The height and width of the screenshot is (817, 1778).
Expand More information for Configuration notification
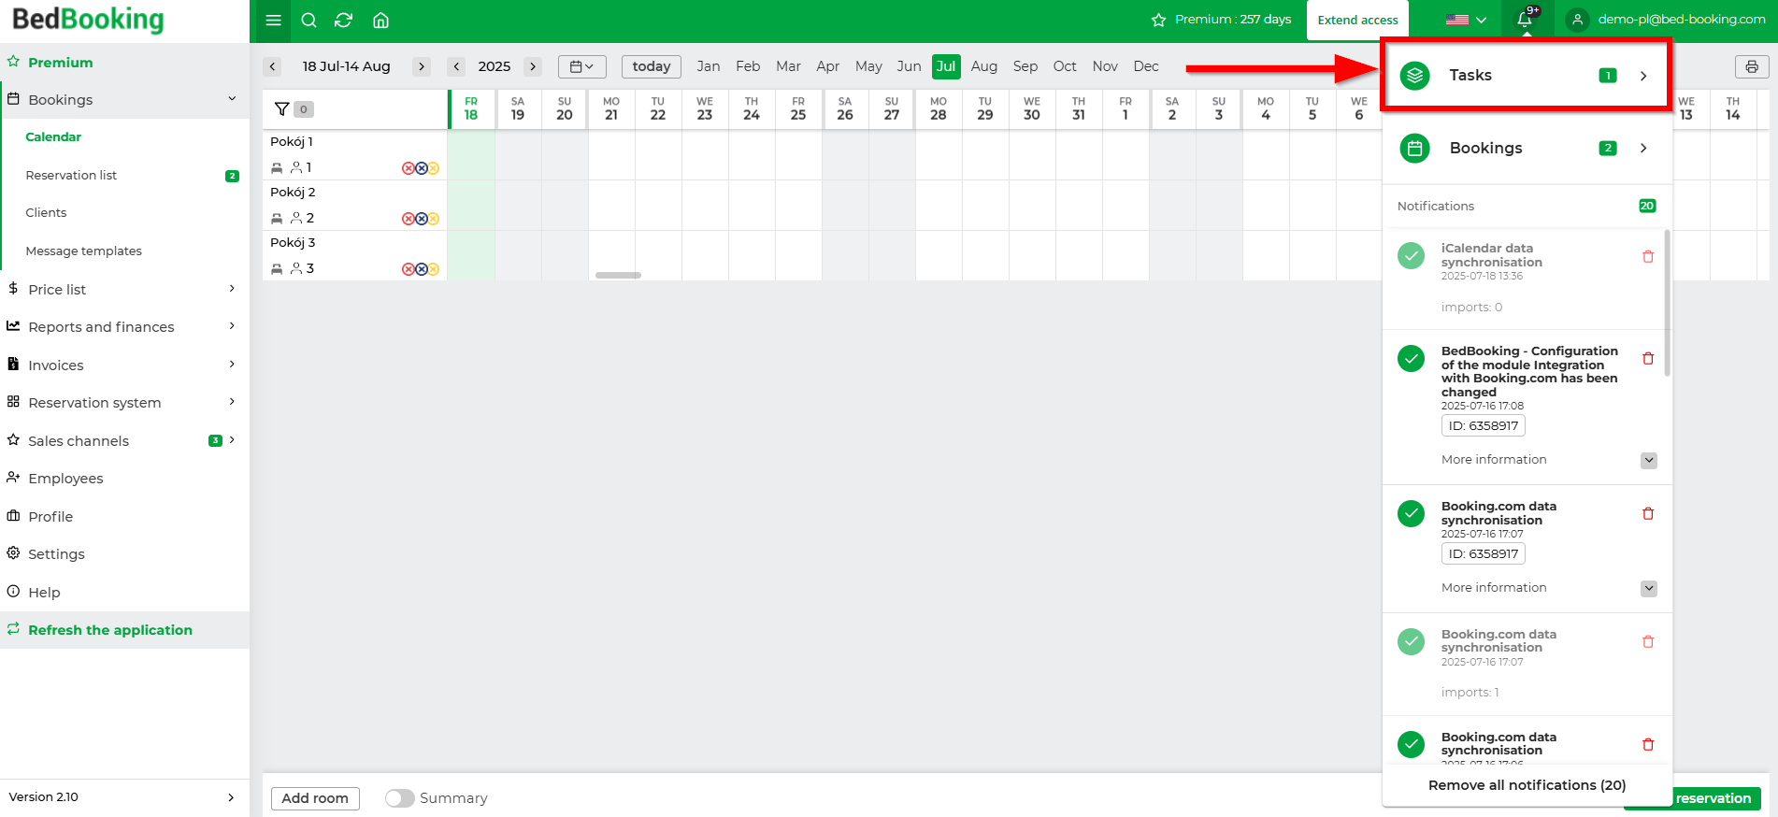[1649, 460]
